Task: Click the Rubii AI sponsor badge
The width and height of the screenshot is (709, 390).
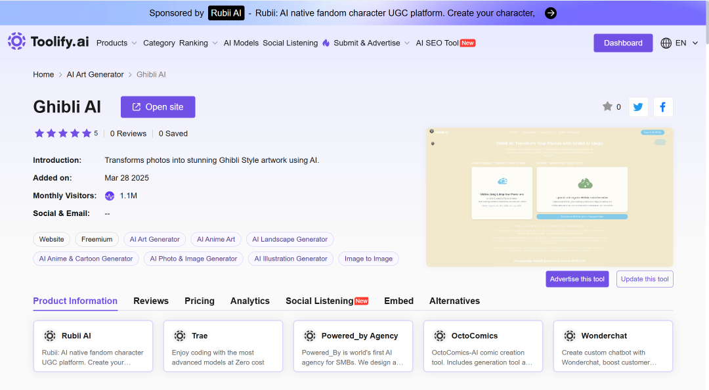Action: pyautogui.click(x=226, y=13)
